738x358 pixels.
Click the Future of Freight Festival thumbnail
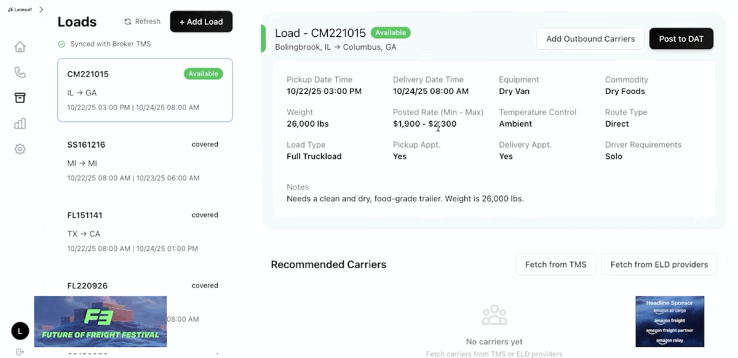point(100,321)
